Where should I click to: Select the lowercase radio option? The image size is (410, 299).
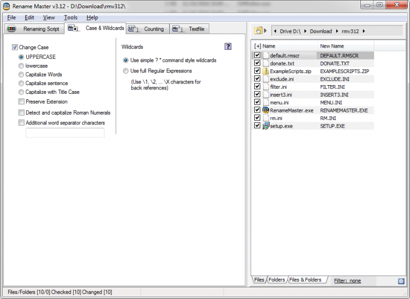click(21, 66)
